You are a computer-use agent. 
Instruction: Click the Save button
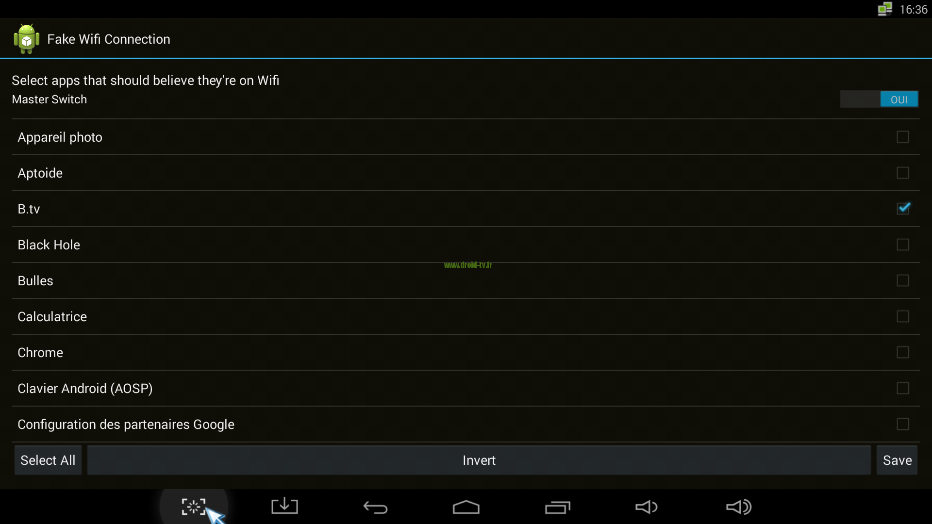[x=897, y=459]
